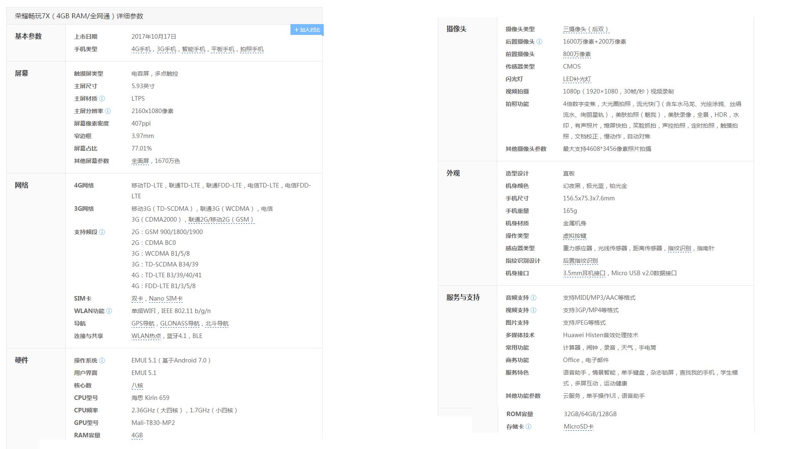Screen dimensions: 799x449
Task: Open the MicroSD卡 link
Action: pos(580,427)
